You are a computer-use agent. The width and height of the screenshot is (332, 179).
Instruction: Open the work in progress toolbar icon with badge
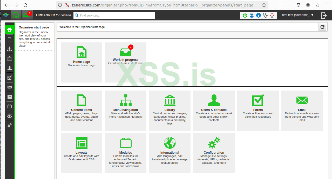point(27,15)
